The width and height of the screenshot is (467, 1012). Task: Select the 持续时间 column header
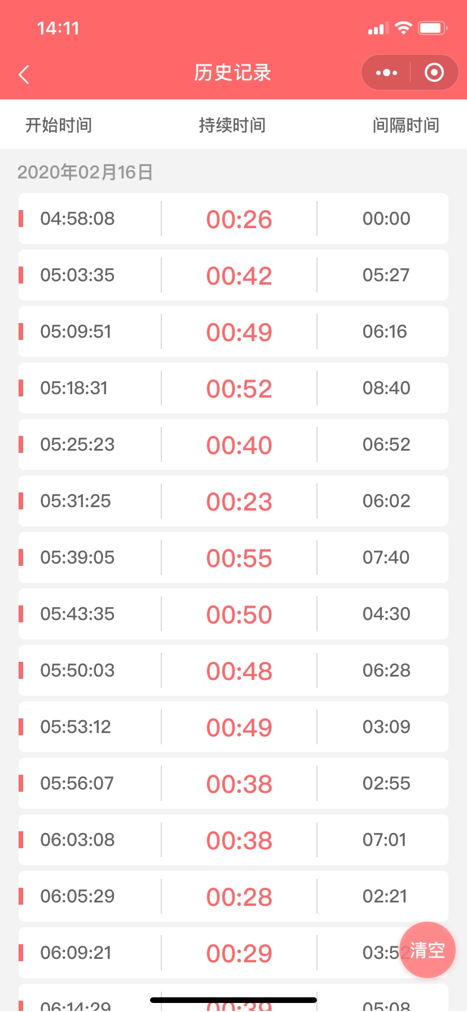coord(232,125)
